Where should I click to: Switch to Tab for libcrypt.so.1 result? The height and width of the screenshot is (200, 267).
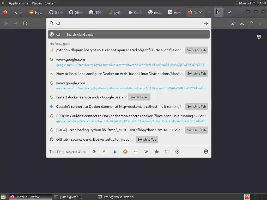coord(197,50)
